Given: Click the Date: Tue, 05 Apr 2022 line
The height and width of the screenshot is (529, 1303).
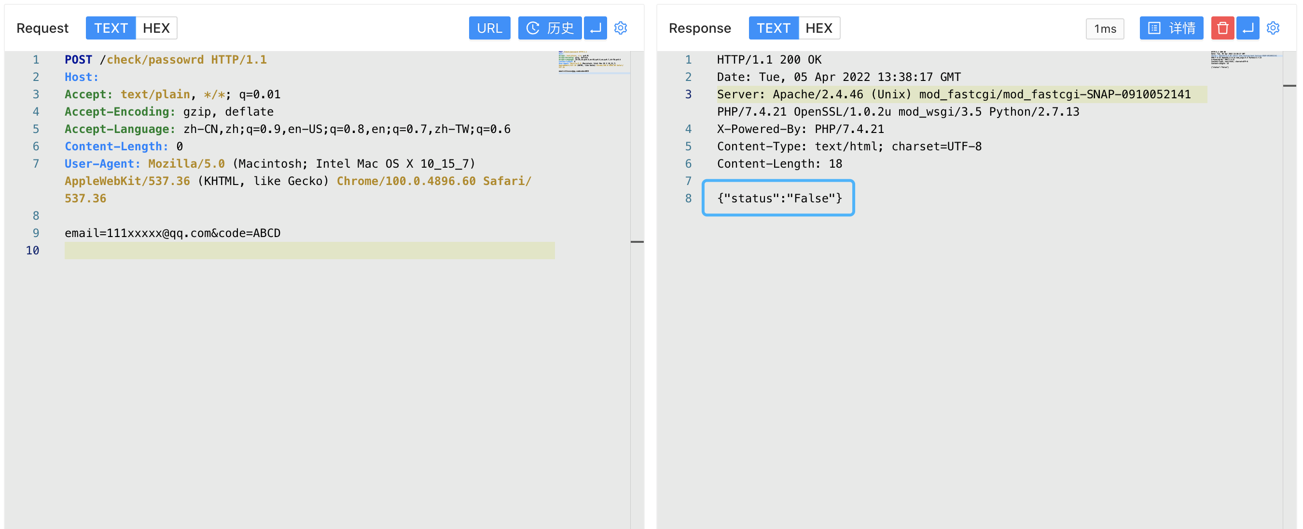Looking at the screenshot, I should 839,77.
